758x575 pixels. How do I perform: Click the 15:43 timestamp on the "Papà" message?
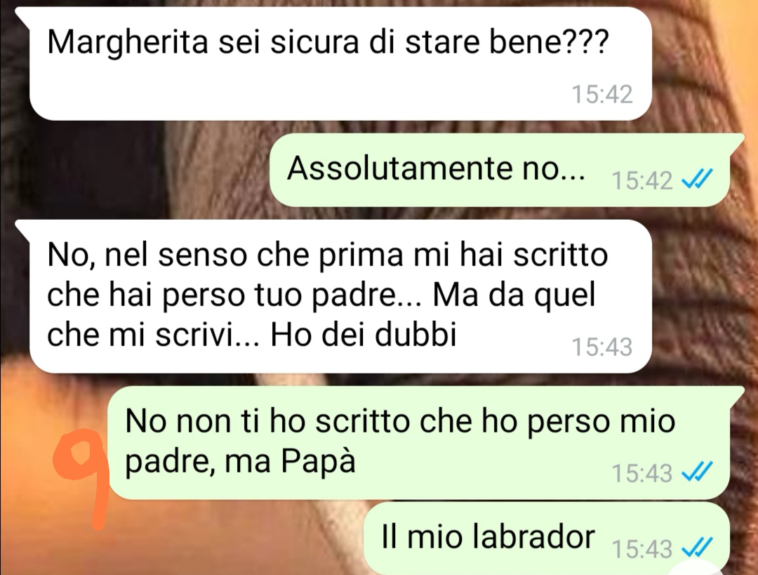point(642,473)
